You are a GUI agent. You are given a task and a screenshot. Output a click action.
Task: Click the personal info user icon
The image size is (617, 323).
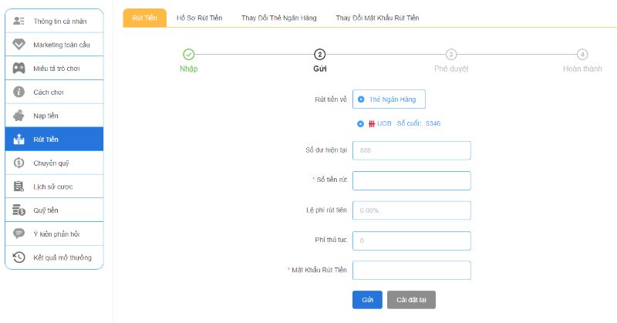pos(19,21)
